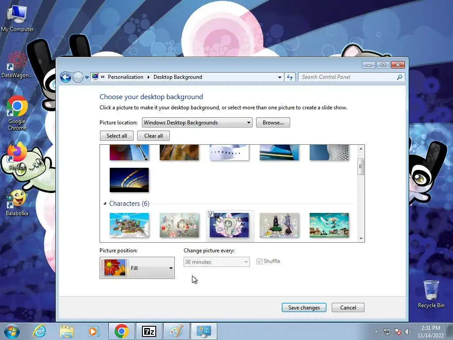Open the address bar history dropdown
The height and width of the screenshot is (340, 453).
(280, 77)
